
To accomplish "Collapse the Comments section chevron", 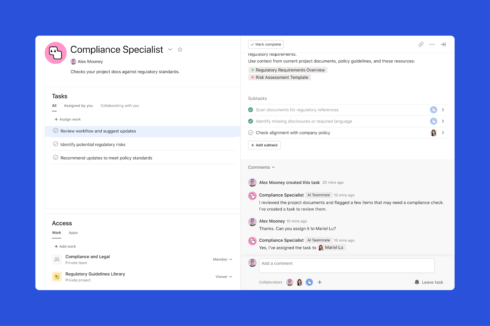I will [x=273, y=167].
